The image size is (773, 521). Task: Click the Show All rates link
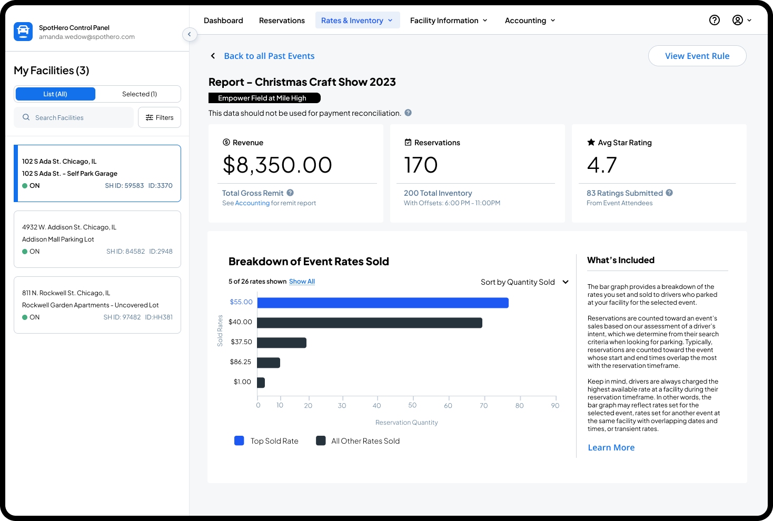[302, 282]
